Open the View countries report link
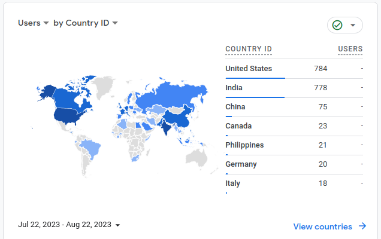 pyautogui.click(x=322, y=226)
